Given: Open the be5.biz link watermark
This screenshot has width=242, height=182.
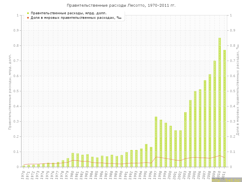Looking at the screenshot, I should click(x=227, y=180).
